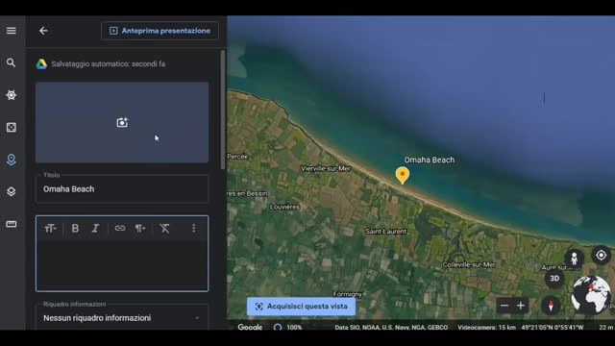Toggle italic text formatting
Screen dimensions: 615x346
point(95,229)
